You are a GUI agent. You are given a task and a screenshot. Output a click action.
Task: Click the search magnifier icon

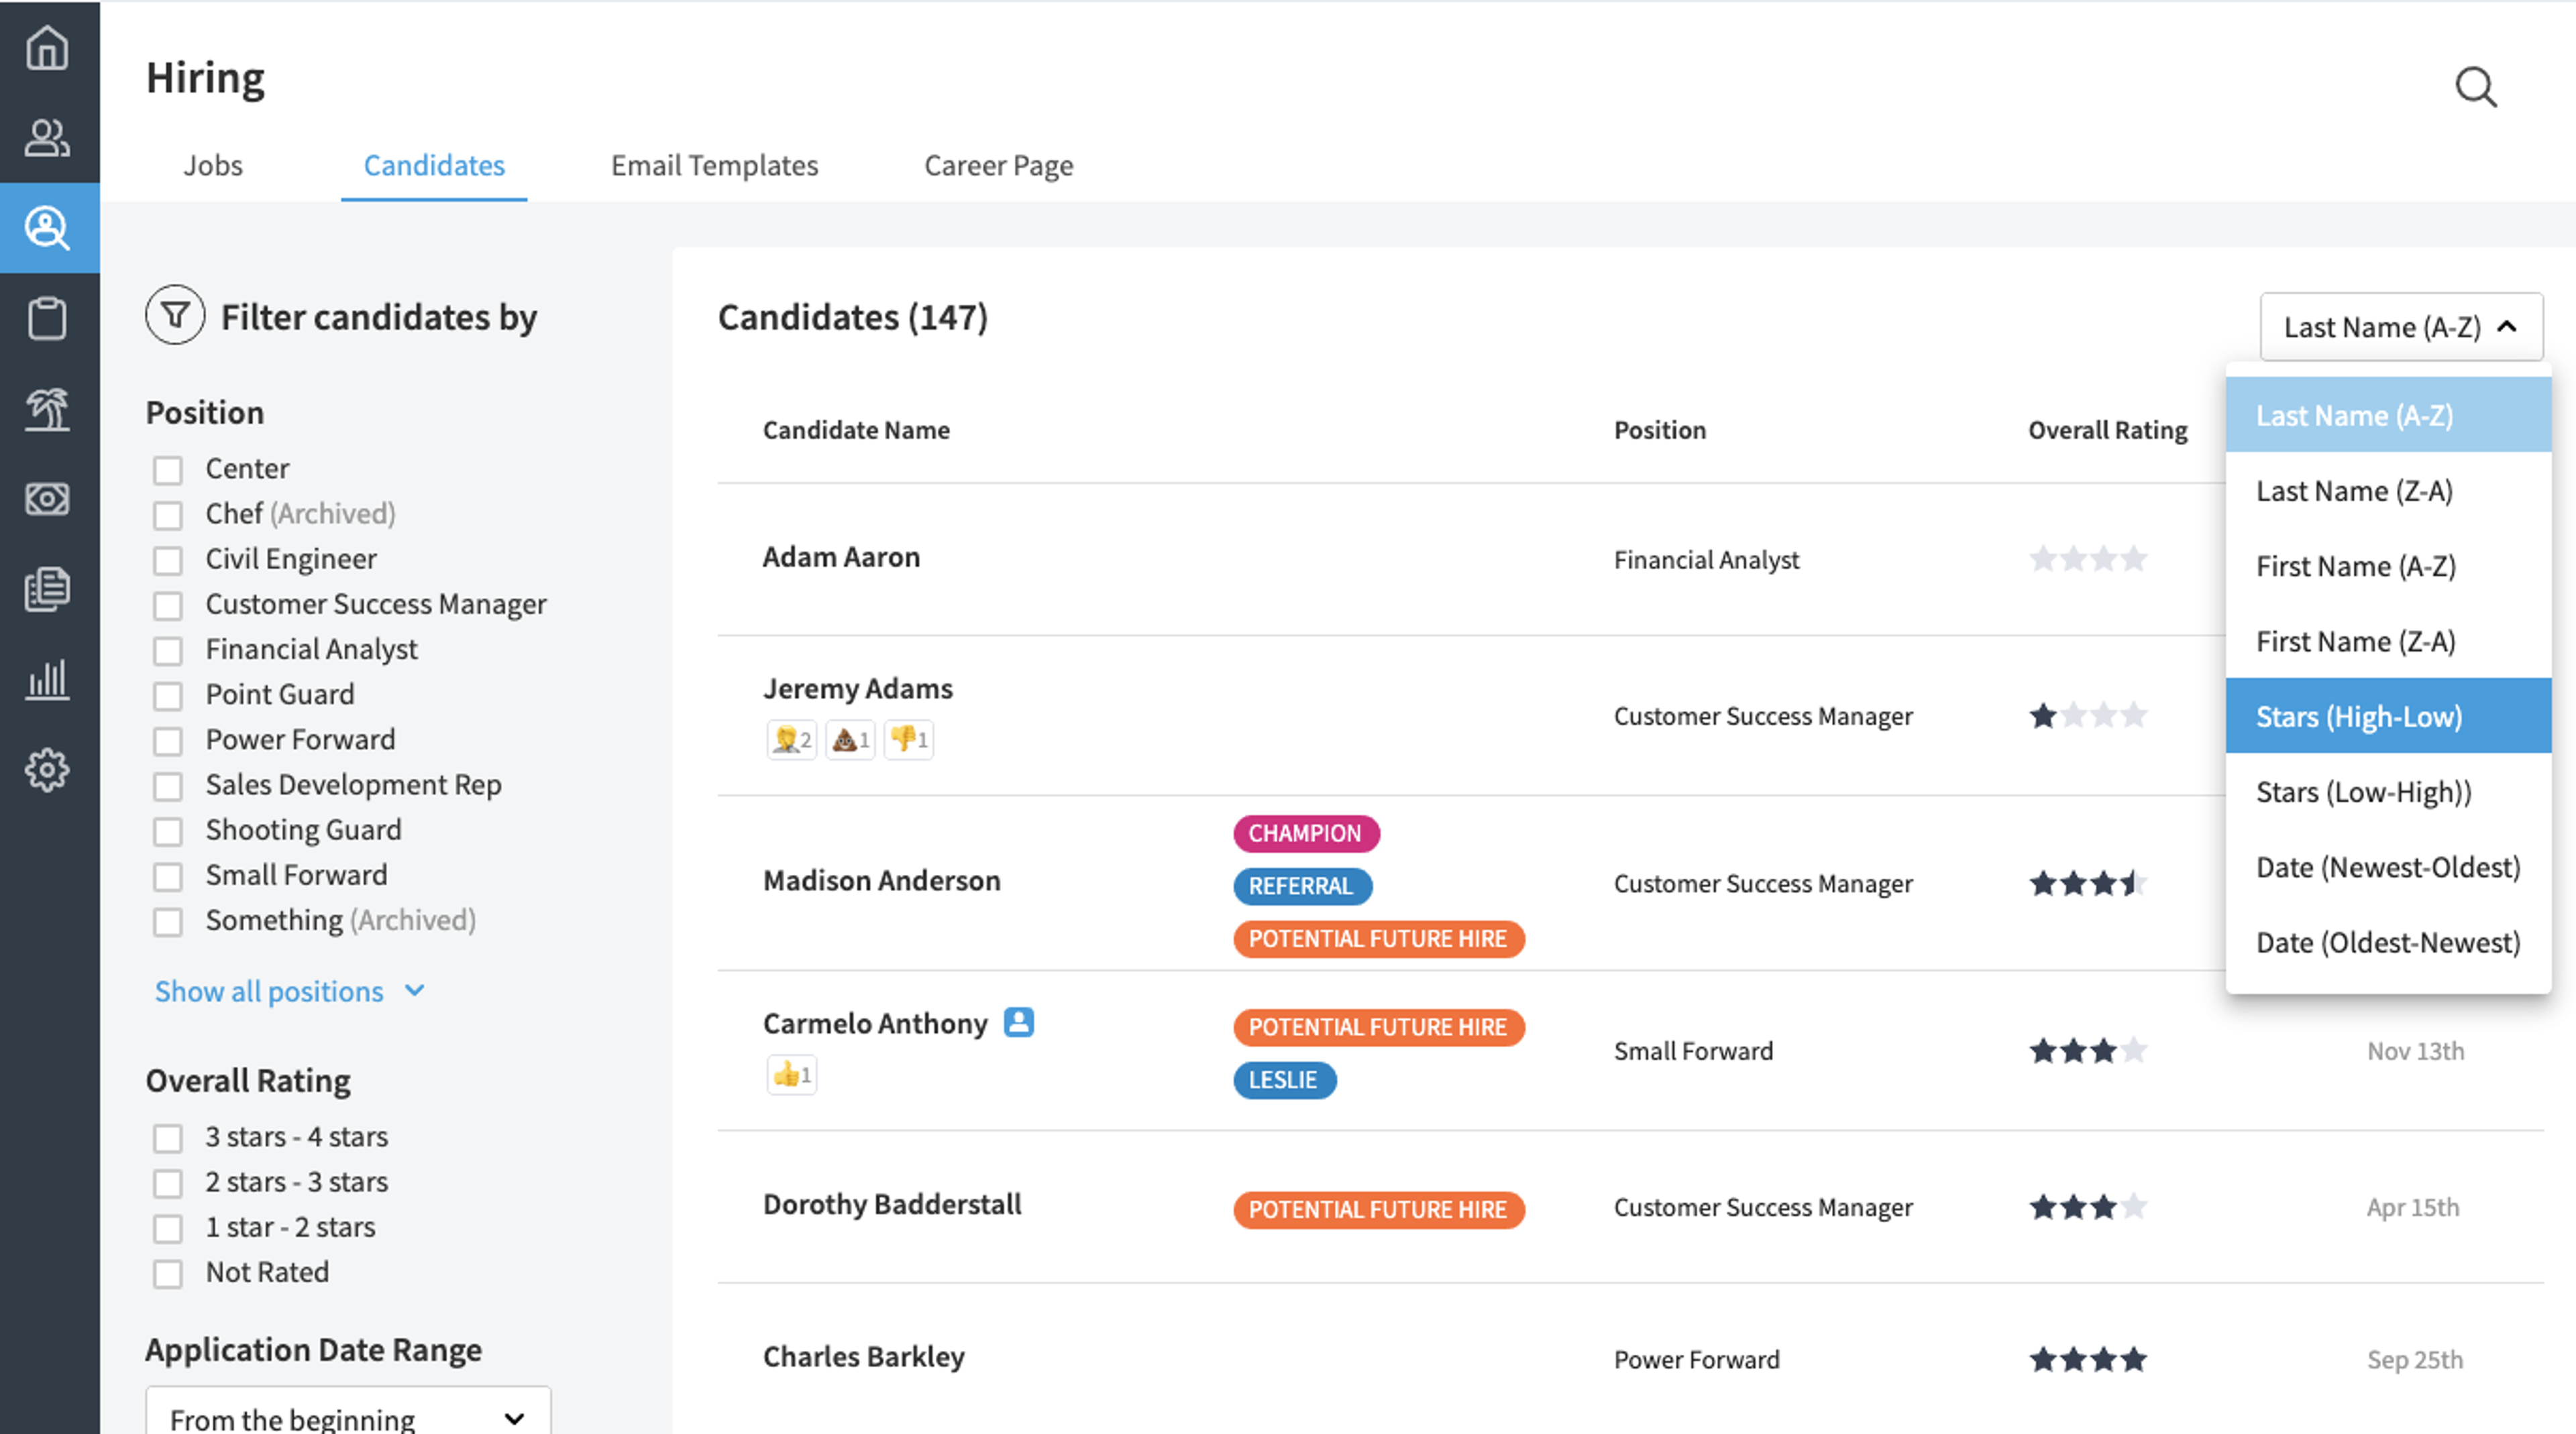(2476, 87)
